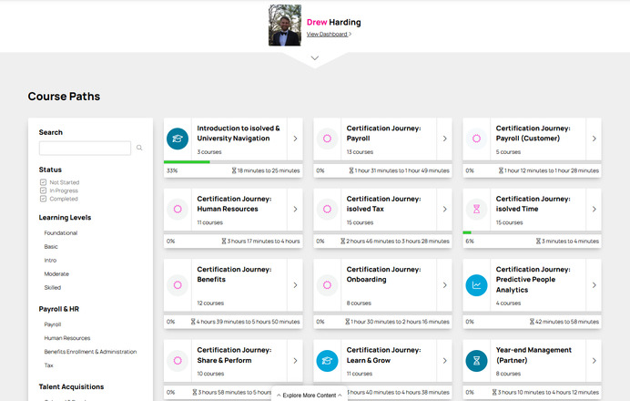Filter by Basic learning level
The height and width of the screenshot is (401, 630).
tap(51, 247)
